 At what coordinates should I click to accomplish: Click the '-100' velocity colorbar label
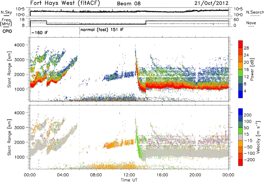pyautogui.click(x=249, y=153)
